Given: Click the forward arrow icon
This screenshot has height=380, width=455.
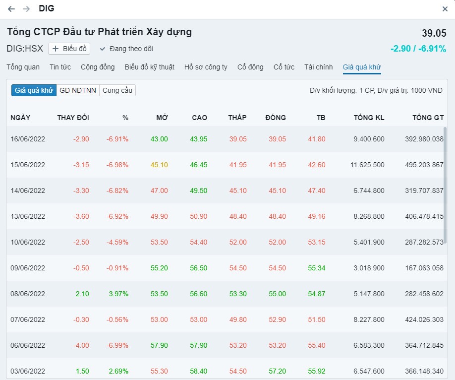Looking at the screenshot, I should [x=27, y=9].
